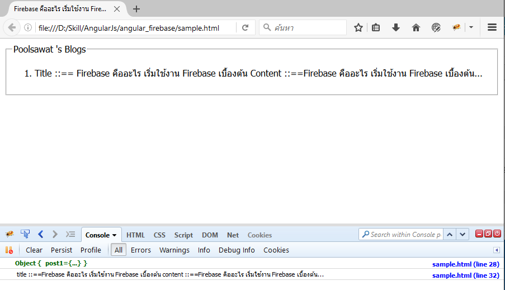Jump to next search result arrow

462,234
